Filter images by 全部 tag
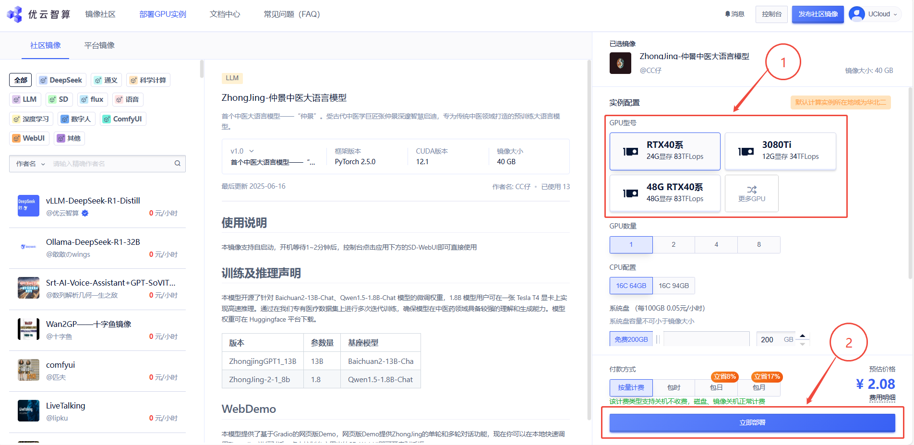 pyautogui.click(x=21, y=80)
